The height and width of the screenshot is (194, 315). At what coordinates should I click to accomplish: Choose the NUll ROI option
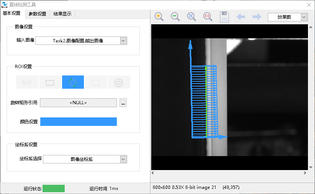27,82
